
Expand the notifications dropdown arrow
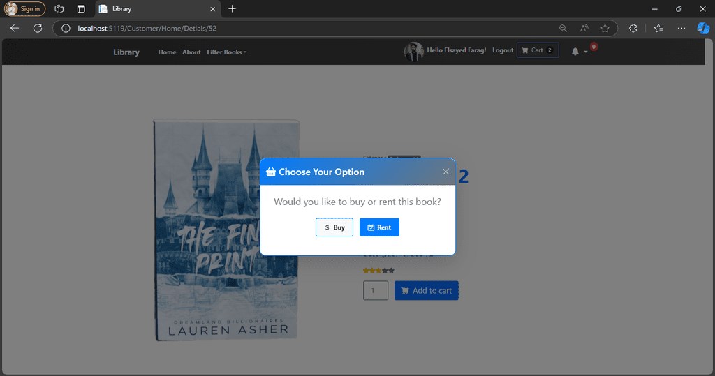[586, 52]
